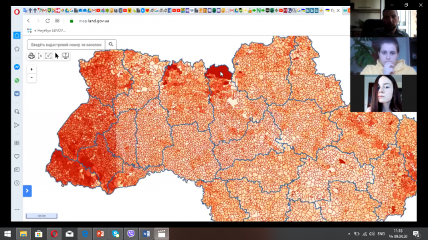Click the print map icon
Viewport: 428px width, 240px height.
coord(31,56)
